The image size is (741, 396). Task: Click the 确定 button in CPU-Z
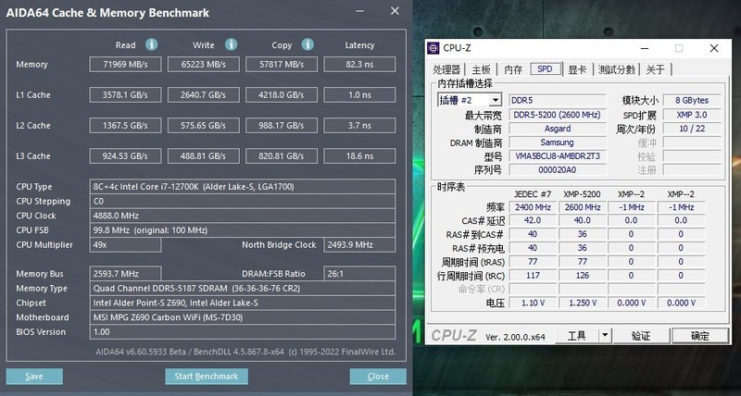(700, 336)
